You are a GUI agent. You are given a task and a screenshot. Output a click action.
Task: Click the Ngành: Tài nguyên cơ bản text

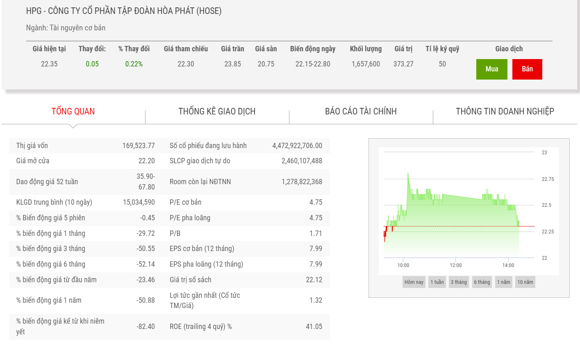[x=66, y=28]
